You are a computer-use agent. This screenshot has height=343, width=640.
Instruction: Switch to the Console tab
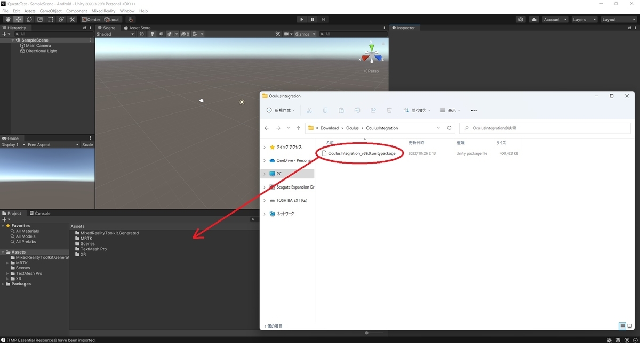pos(39,213)
